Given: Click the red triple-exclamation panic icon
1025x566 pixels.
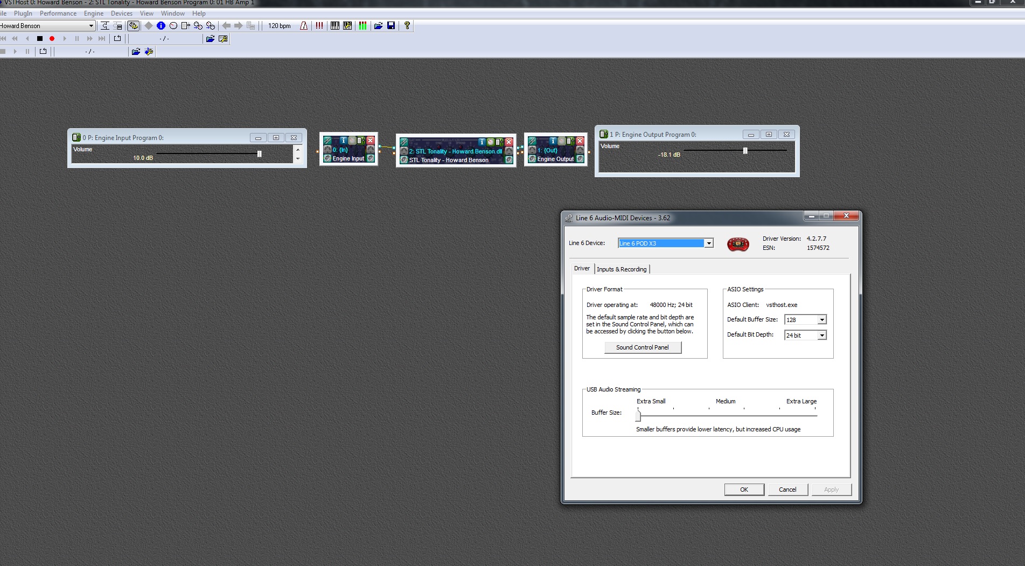Looking at the screenshot, I should click(x=319, y=25).
